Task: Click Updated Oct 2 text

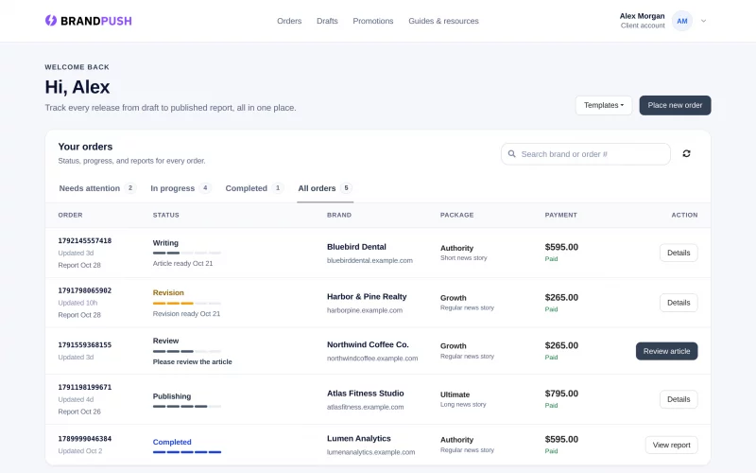Action: pos(80,451)
